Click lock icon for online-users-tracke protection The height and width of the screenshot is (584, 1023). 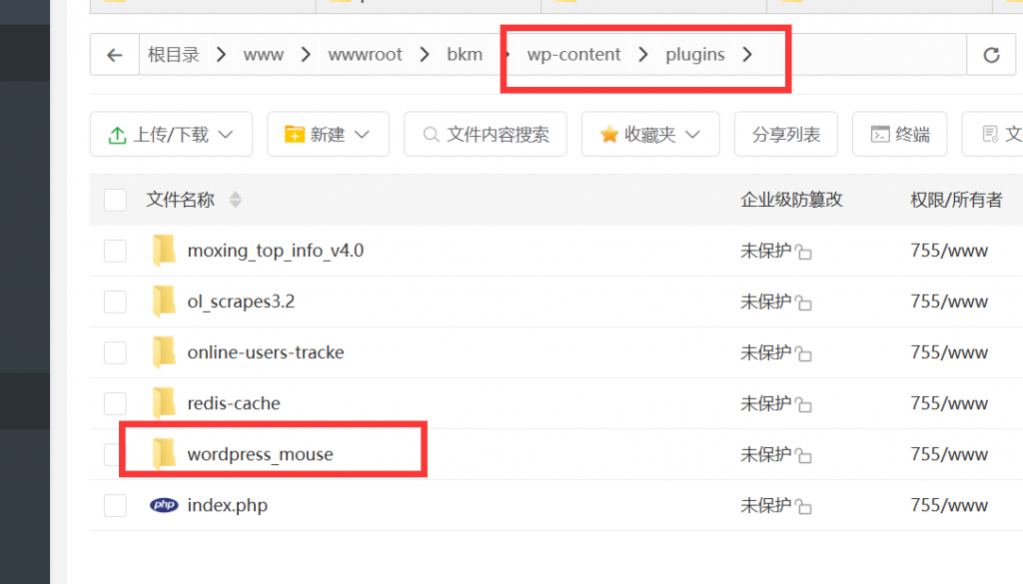pos(803,353)
